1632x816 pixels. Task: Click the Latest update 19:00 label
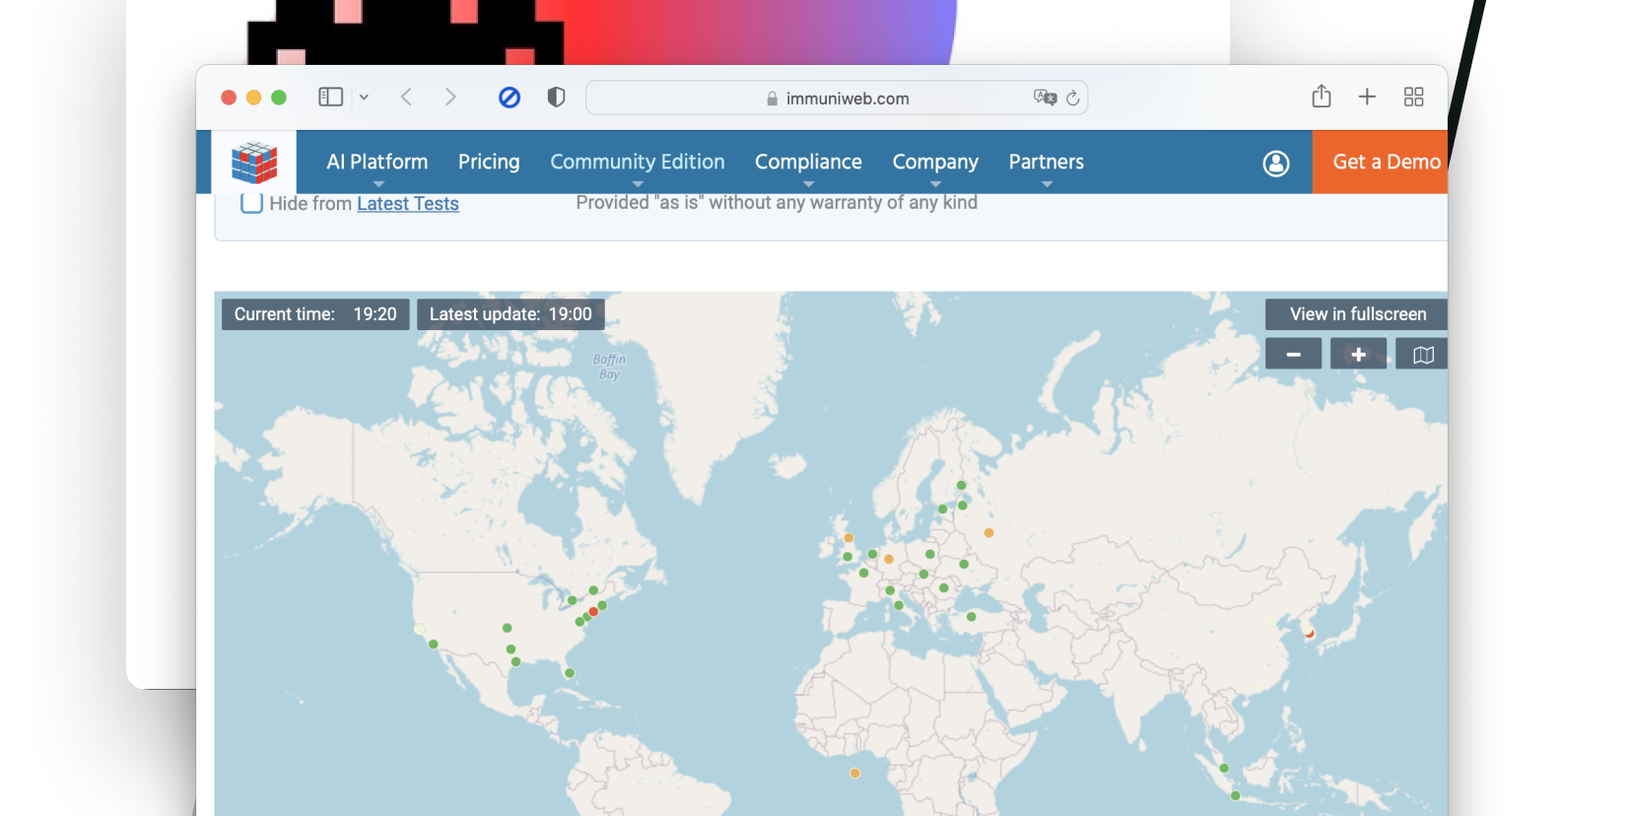510,314
